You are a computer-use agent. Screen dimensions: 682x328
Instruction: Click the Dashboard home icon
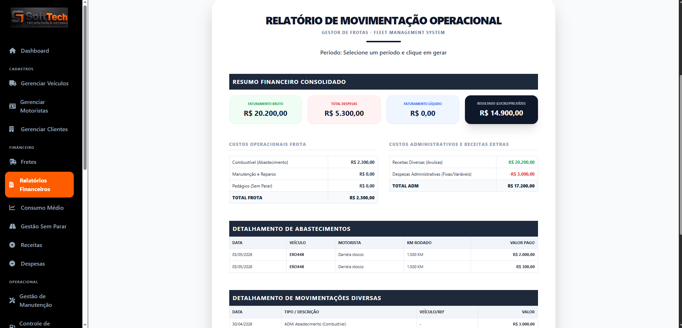(13, 51)
